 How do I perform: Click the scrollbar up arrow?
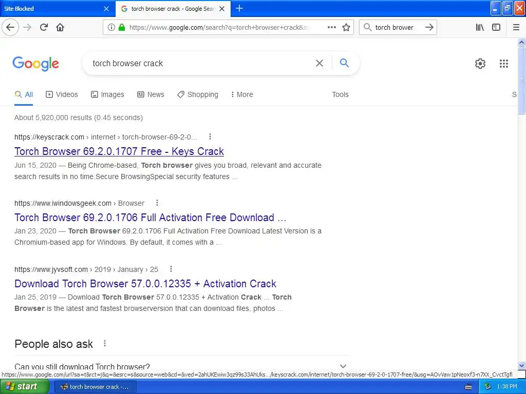(x=521, y=42)
